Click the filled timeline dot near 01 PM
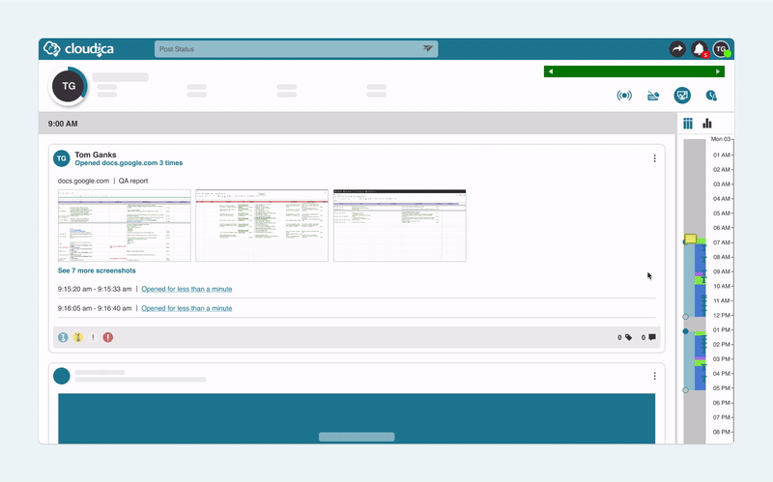Screen dimensions: 773x482 pos(685,331)
